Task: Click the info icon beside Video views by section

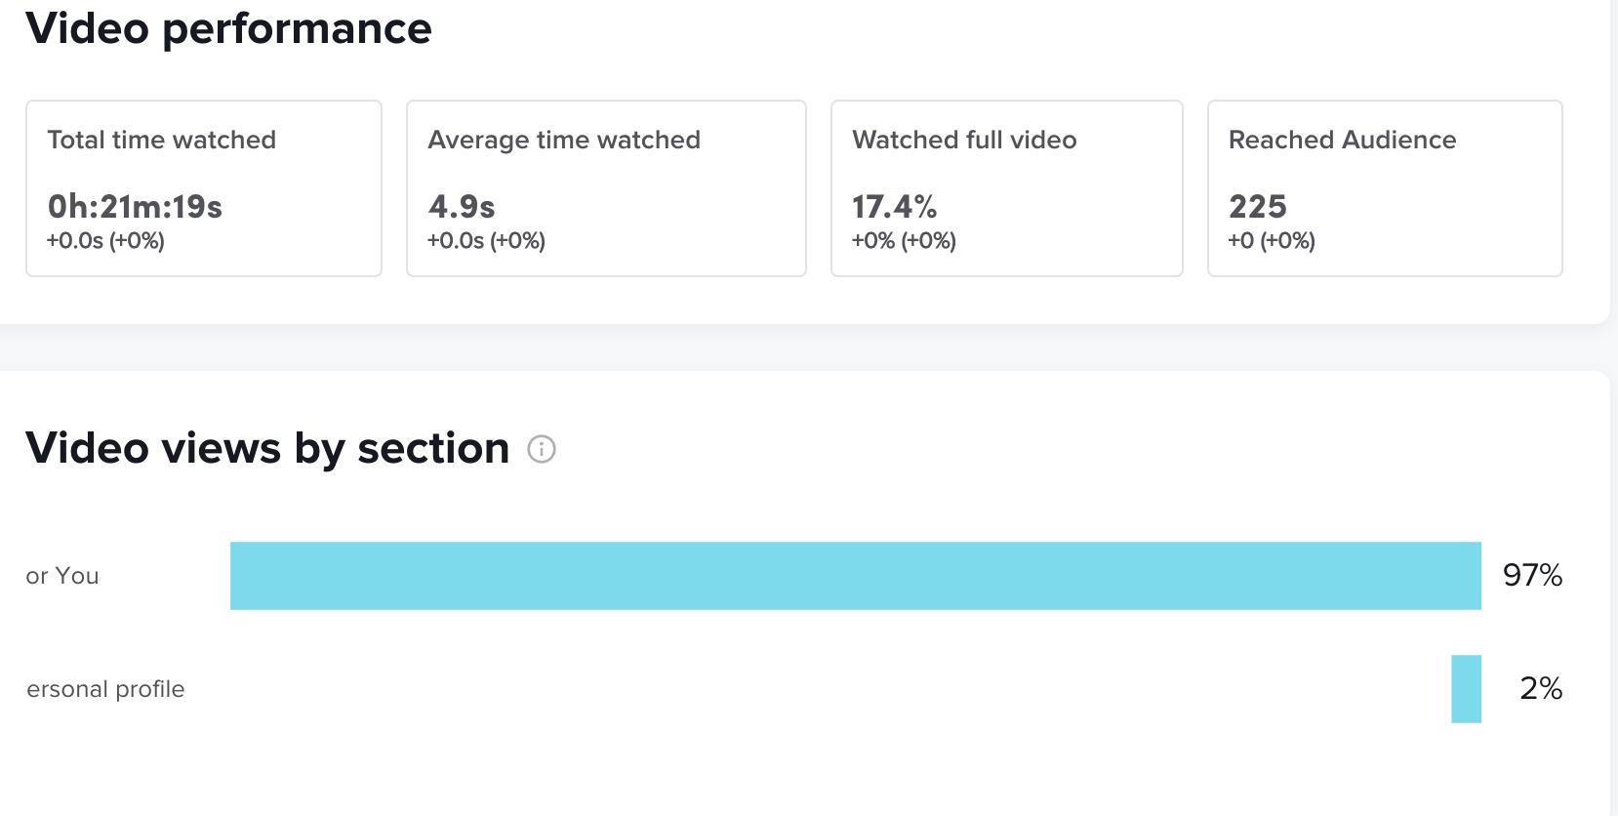Action: (x=542, y=449)
